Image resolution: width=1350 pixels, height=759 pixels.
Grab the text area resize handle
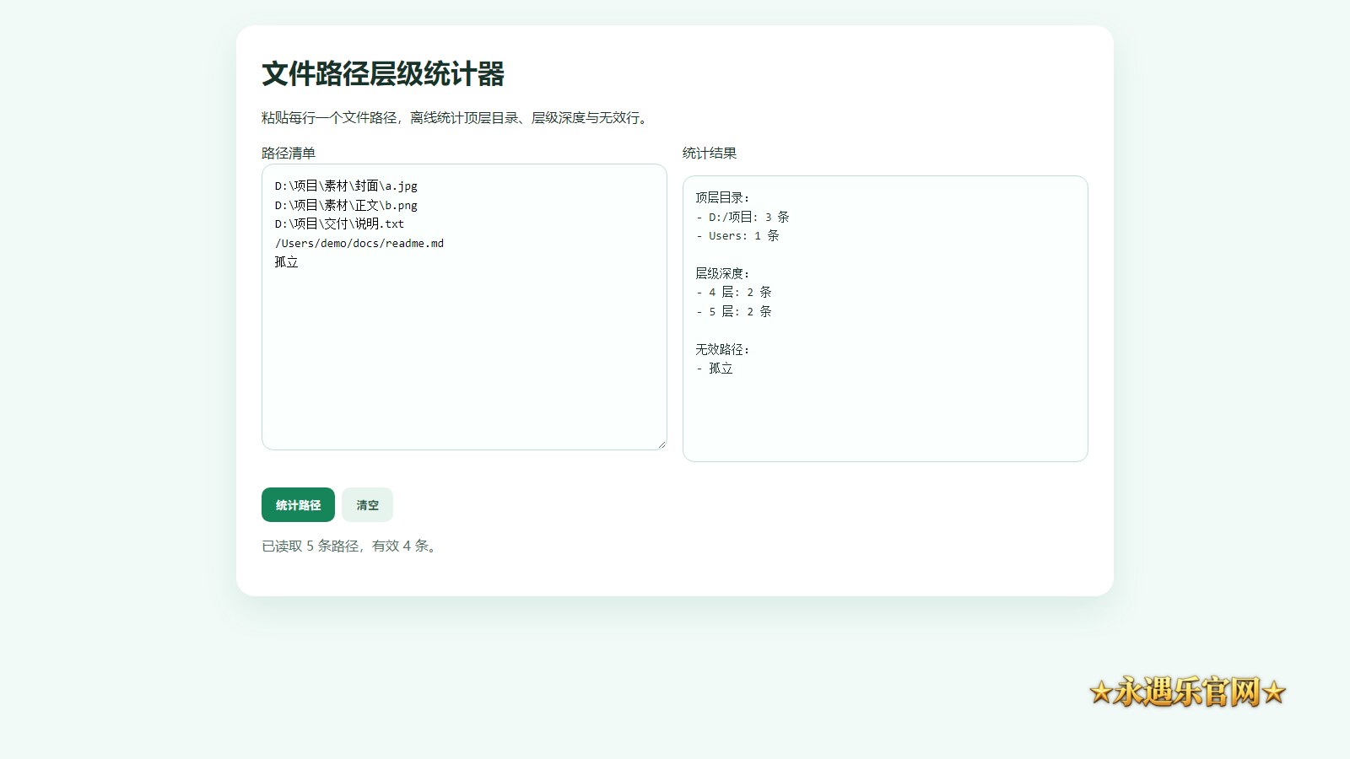[661, 444]
